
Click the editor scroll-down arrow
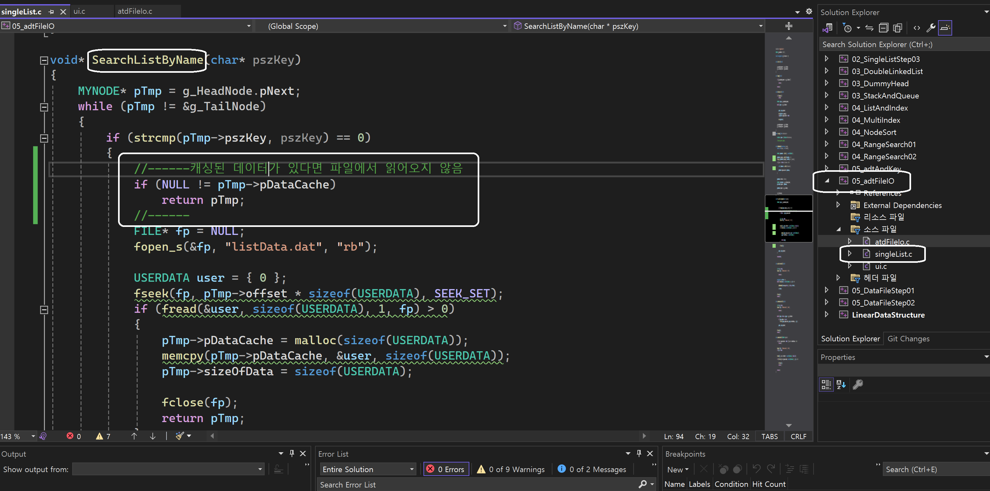click(x=789, y=425)
